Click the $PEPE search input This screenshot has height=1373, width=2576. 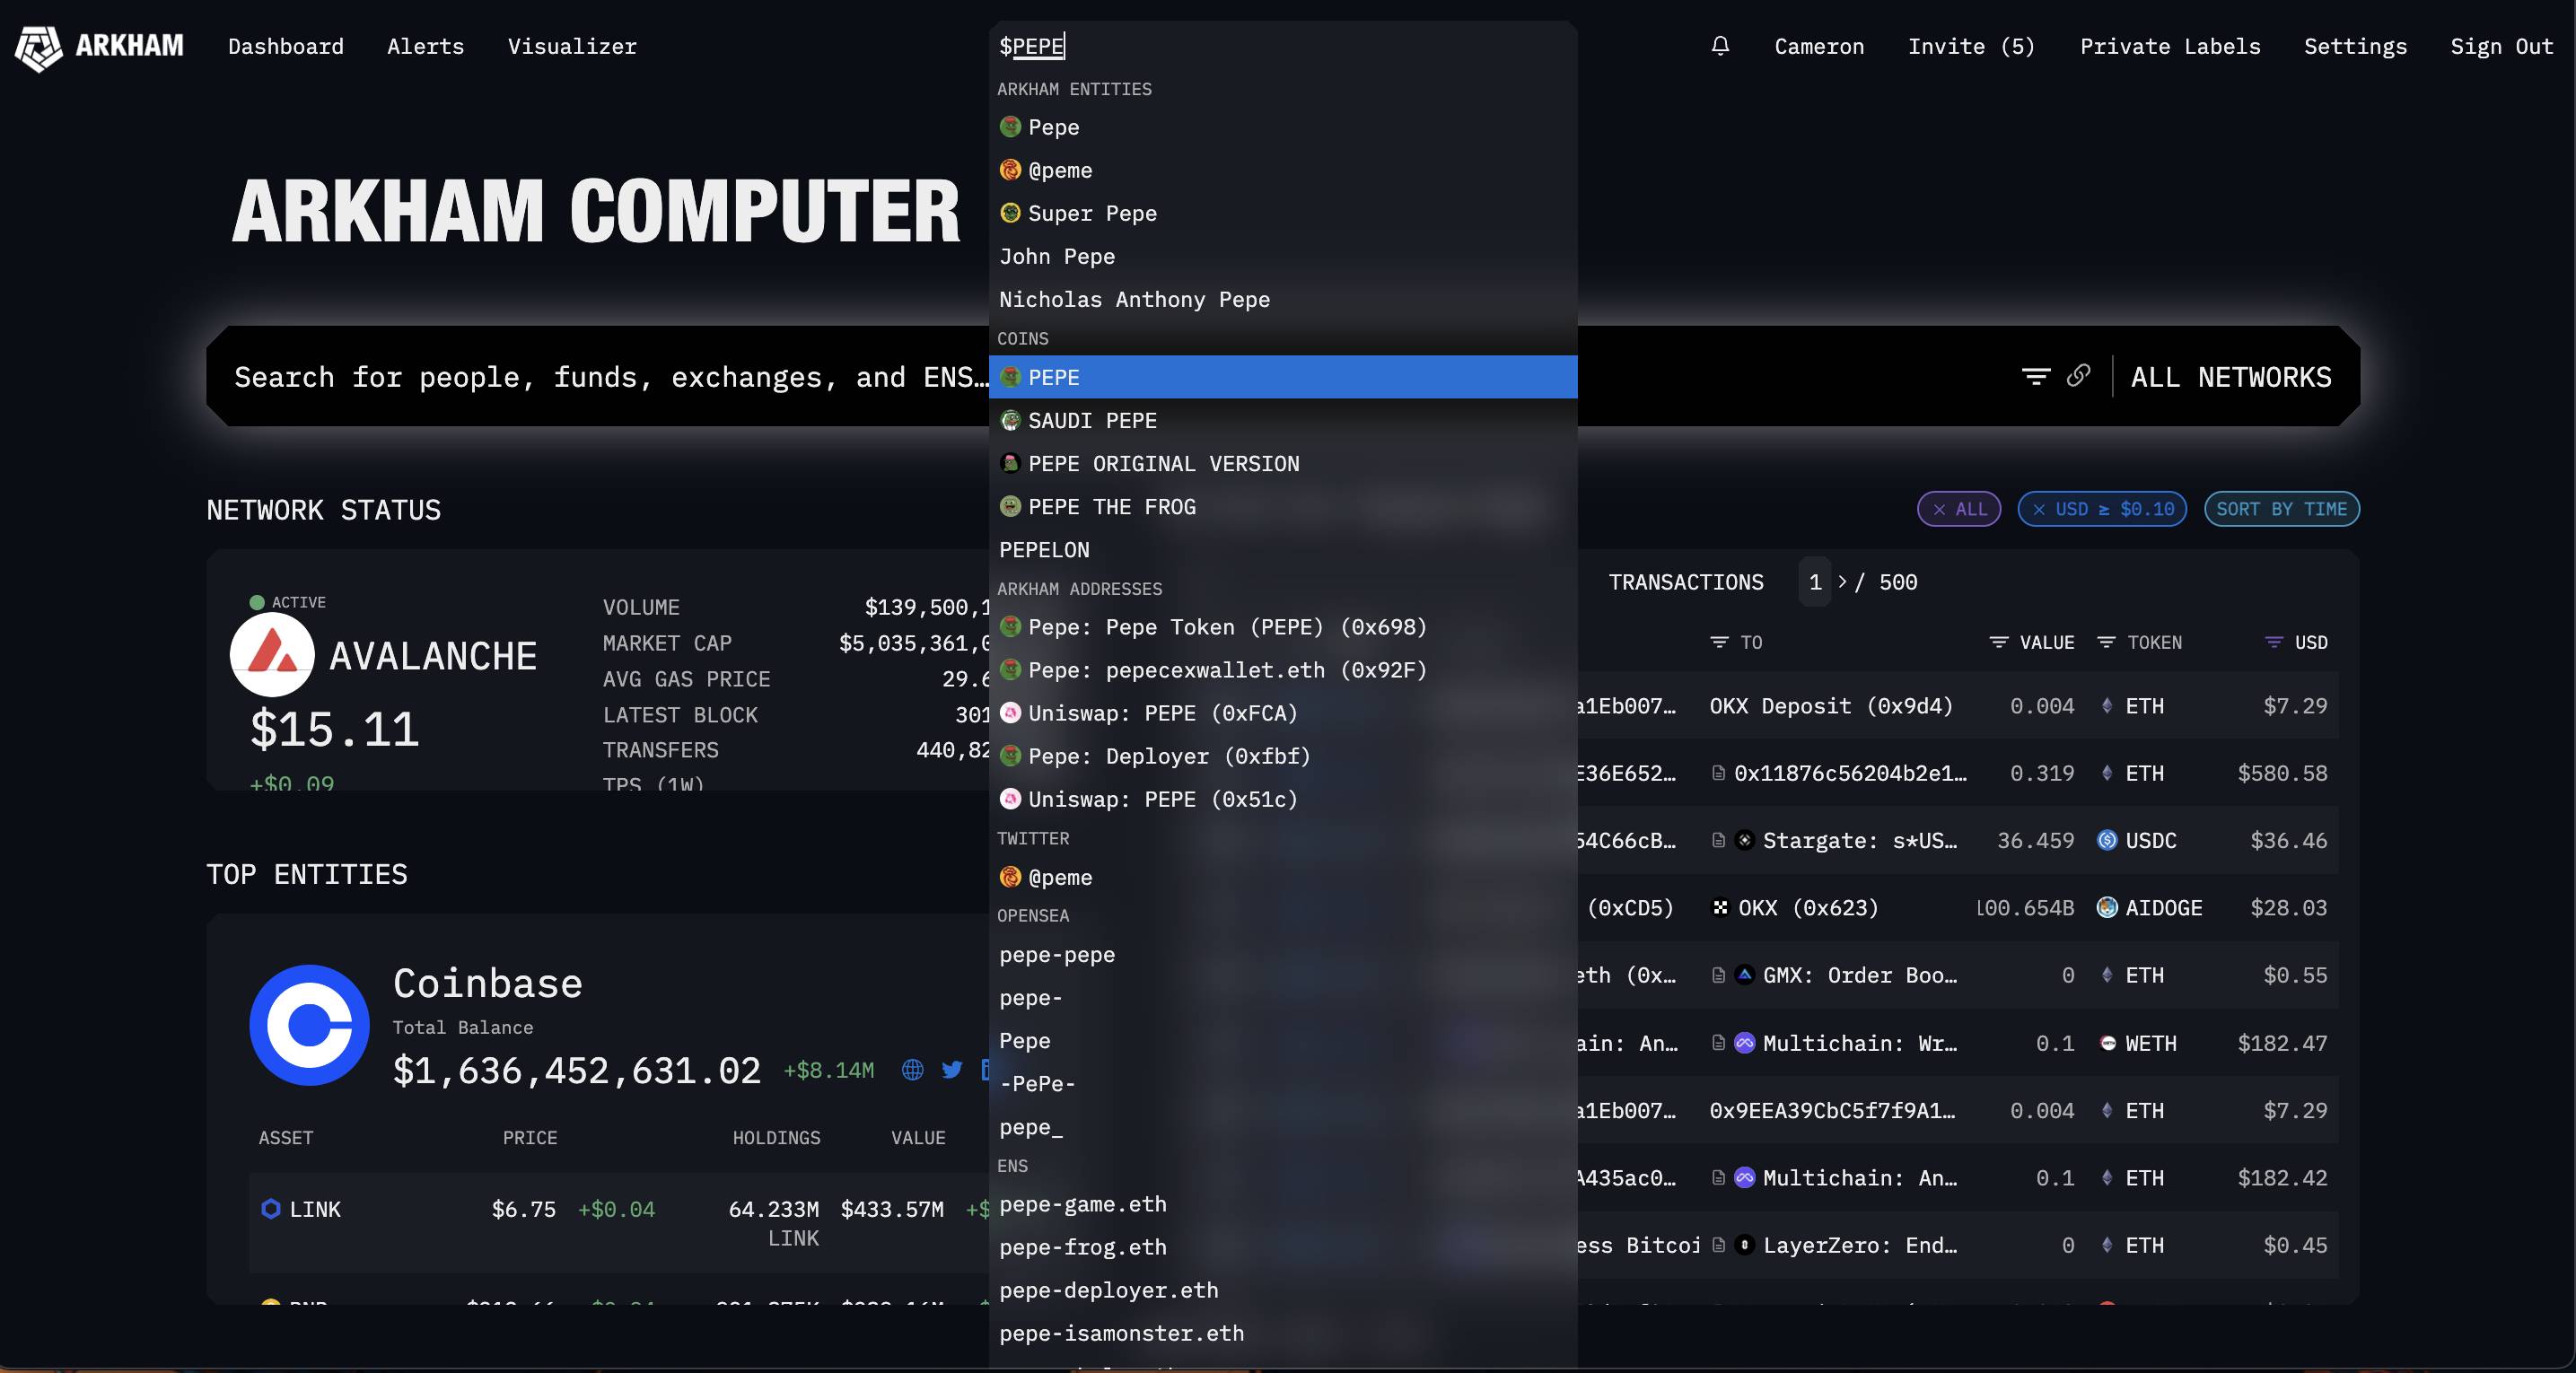pyautogui.click(x=1283, y=46)
